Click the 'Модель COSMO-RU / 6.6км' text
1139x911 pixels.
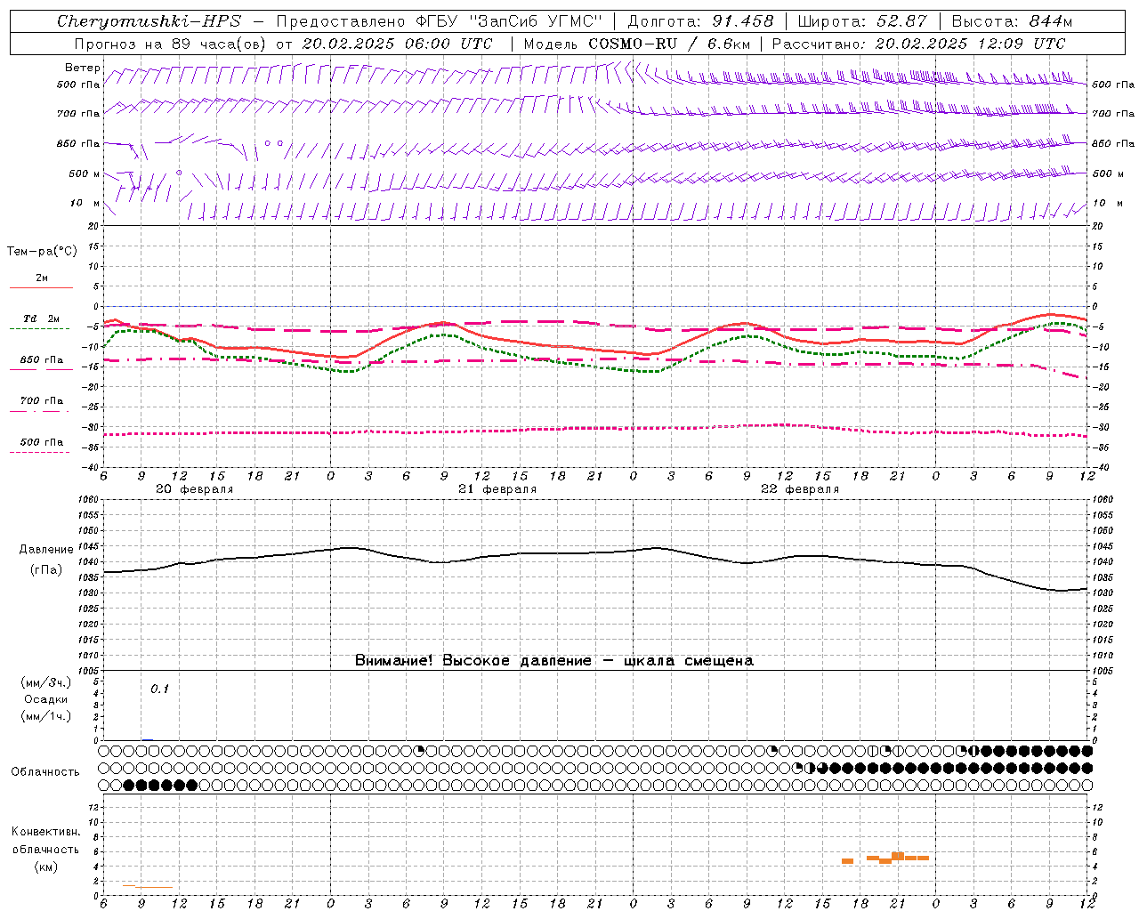pyautogui.click(x=636, y=44)
